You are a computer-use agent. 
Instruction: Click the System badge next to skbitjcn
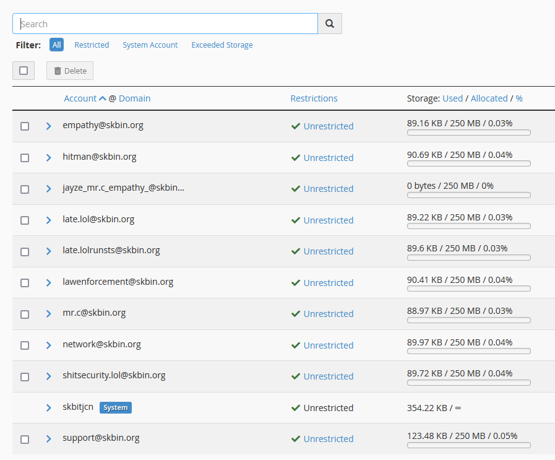tap(116, 407)
